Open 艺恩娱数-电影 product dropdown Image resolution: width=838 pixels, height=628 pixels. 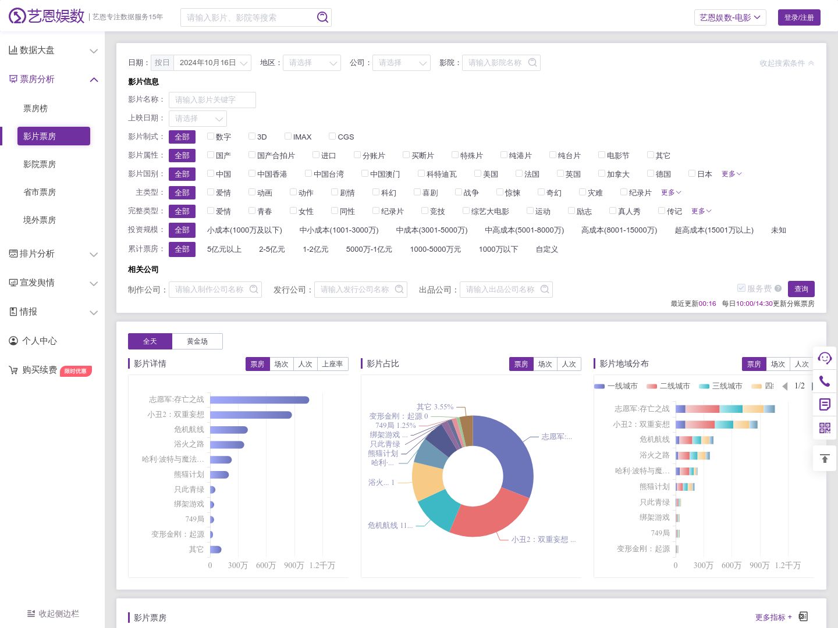pos(730,17)
